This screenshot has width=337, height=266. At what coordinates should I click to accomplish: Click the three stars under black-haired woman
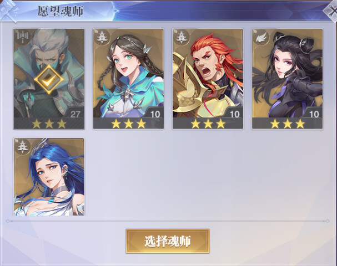point(288,124)
